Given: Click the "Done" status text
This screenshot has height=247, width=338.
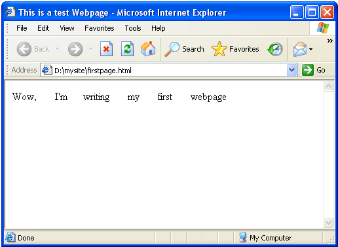Looking at the screenshot, I should (26, 238).
